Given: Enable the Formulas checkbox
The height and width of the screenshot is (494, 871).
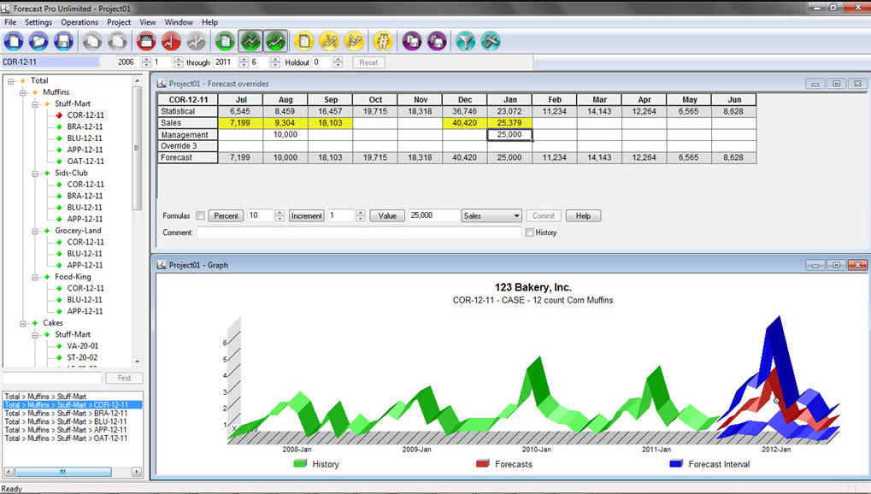Looking at the screenshot, I should coord(200,216).
